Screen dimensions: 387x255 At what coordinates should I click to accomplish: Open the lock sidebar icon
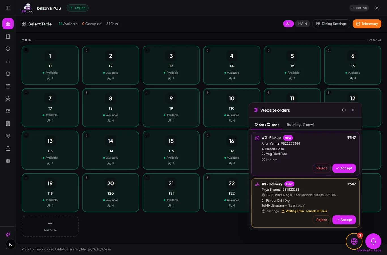coord(8,148)
